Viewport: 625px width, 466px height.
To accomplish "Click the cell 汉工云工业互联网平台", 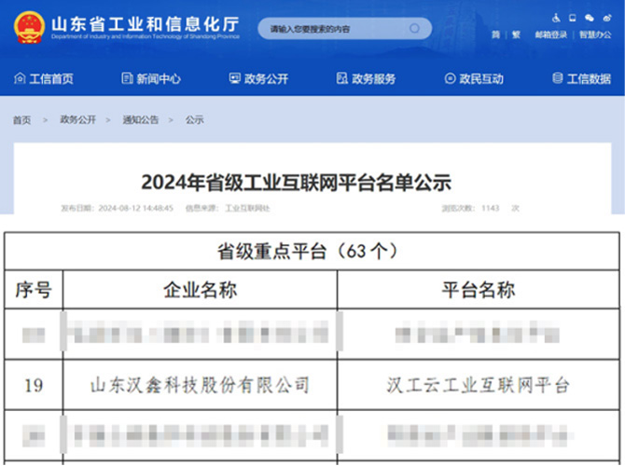I will click(x=478, y=385).
